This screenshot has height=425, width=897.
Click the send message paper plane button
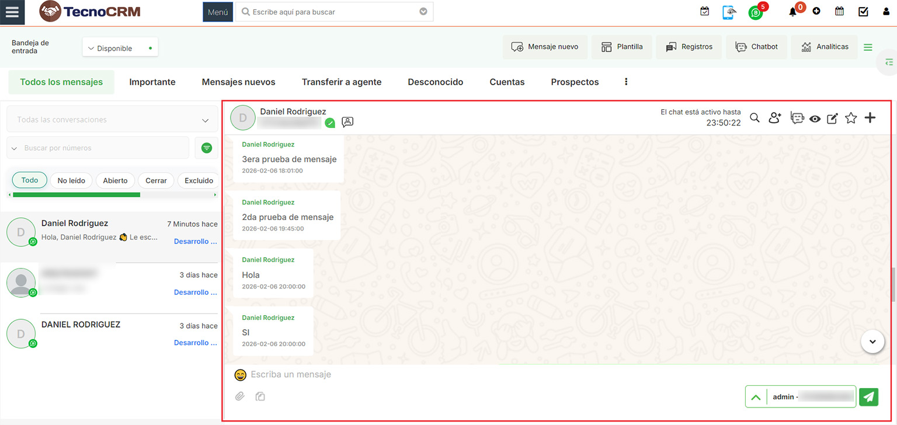(869, 397)
